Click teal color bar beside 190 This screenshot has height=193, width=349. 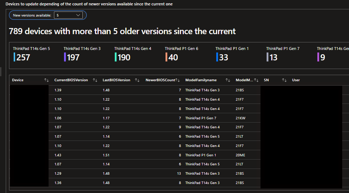(116, 57)
